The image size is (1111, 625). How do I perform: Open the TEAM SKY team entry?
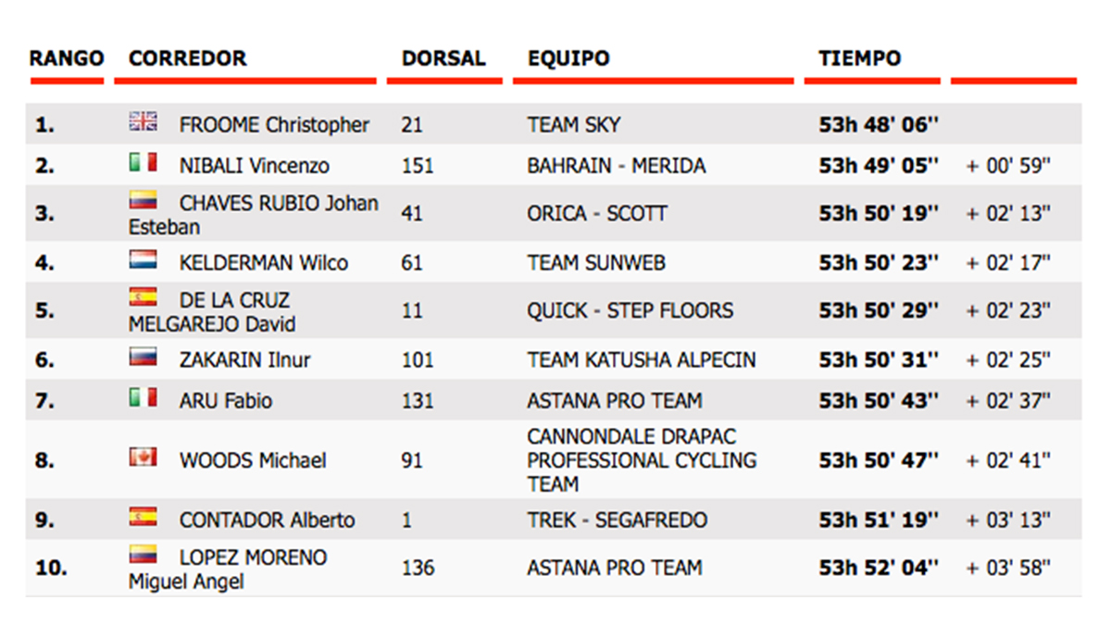(x=574, y=125)
